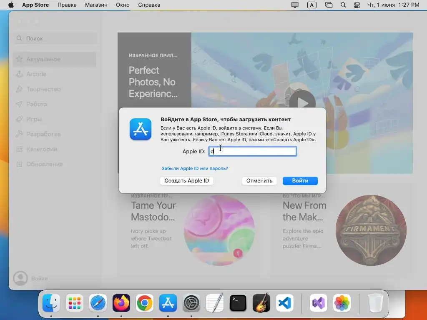The image size is (427, 320).
Task: Click the Войти button in the sign-in dialog
Action: tap(300, 181)
